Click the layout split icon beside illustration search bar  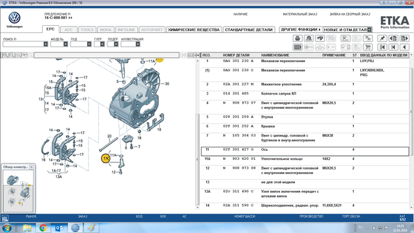[190, 55]
